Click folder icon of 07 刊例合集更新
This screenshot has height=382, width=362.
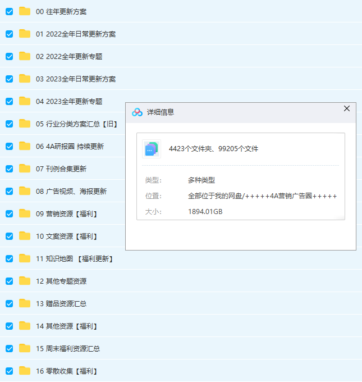tap(25, 169)
